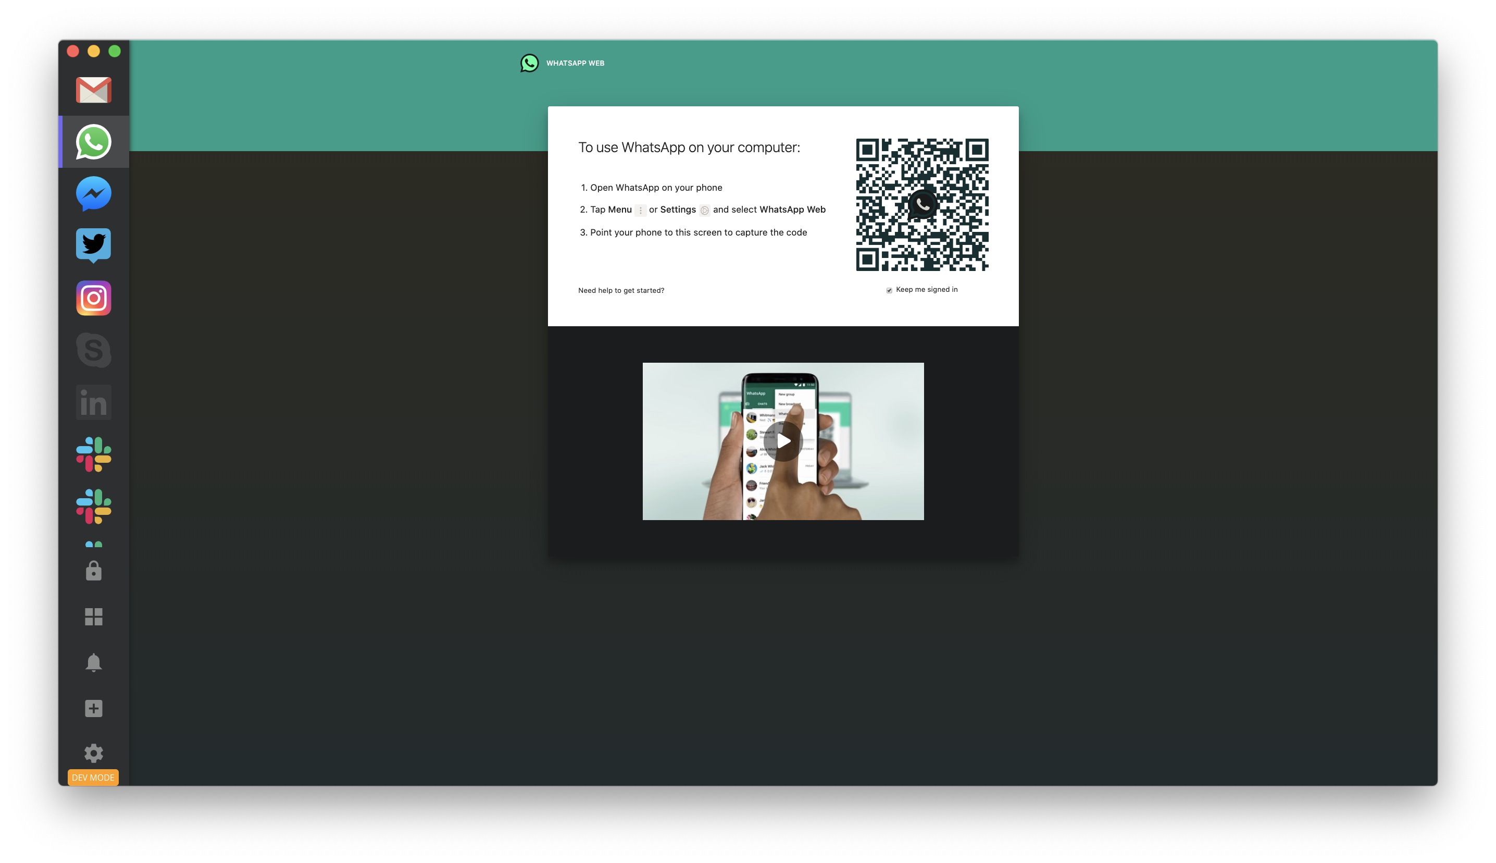Viewport: 1496px width, 863px height.
Task: Close the window with the red button
Action: pyautogui.click(x=73, y=51)
